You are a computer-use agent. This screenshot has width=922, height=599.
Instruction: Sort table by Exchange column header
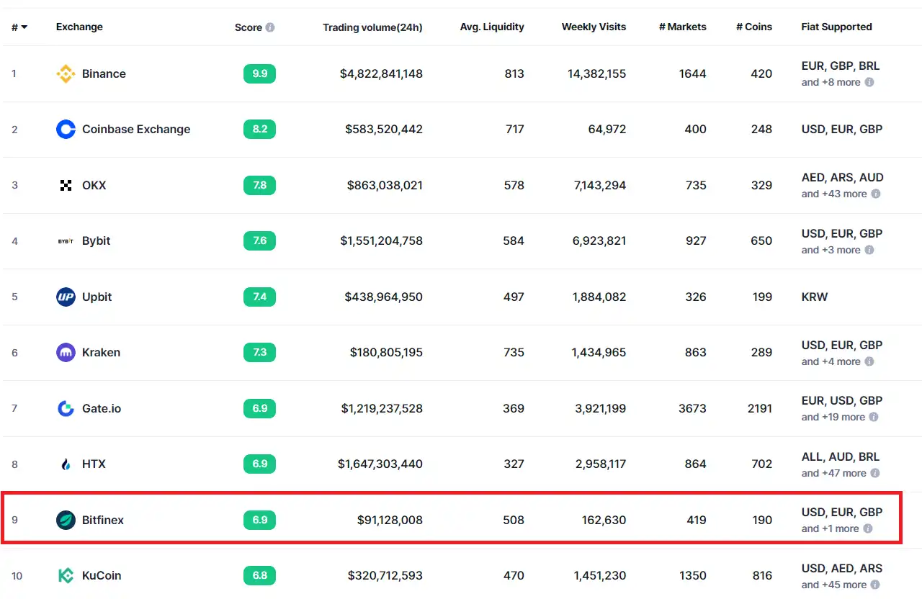point(79,27)
